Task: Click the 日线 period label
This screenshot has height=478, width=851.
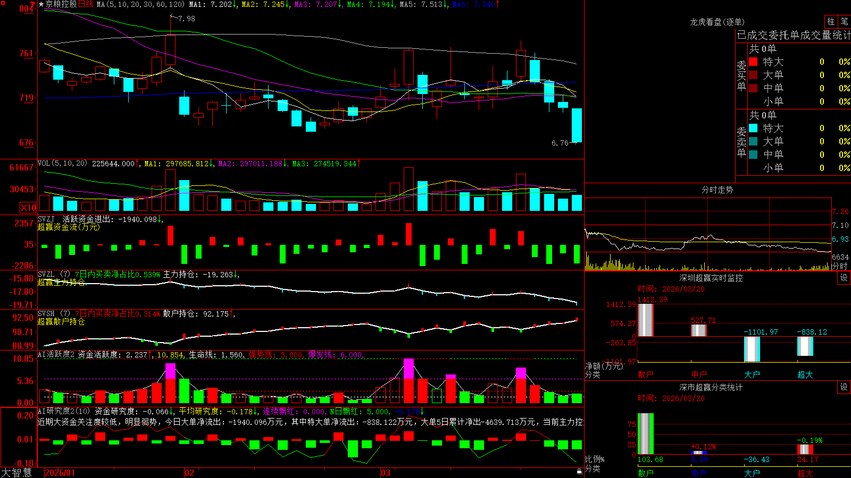Action: (86, 4)
